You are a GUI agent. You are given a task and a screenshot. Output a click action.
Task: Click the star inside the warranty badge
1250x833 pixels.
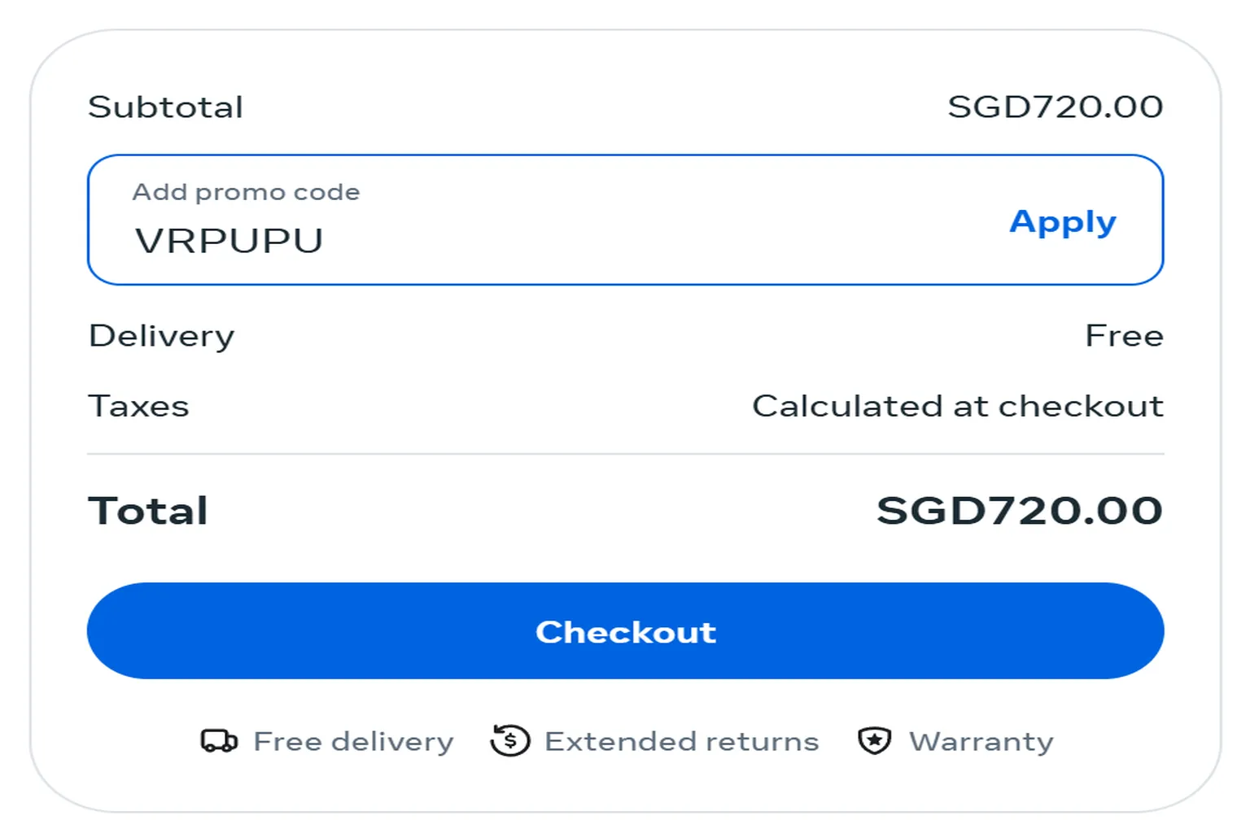pos(876,739)
